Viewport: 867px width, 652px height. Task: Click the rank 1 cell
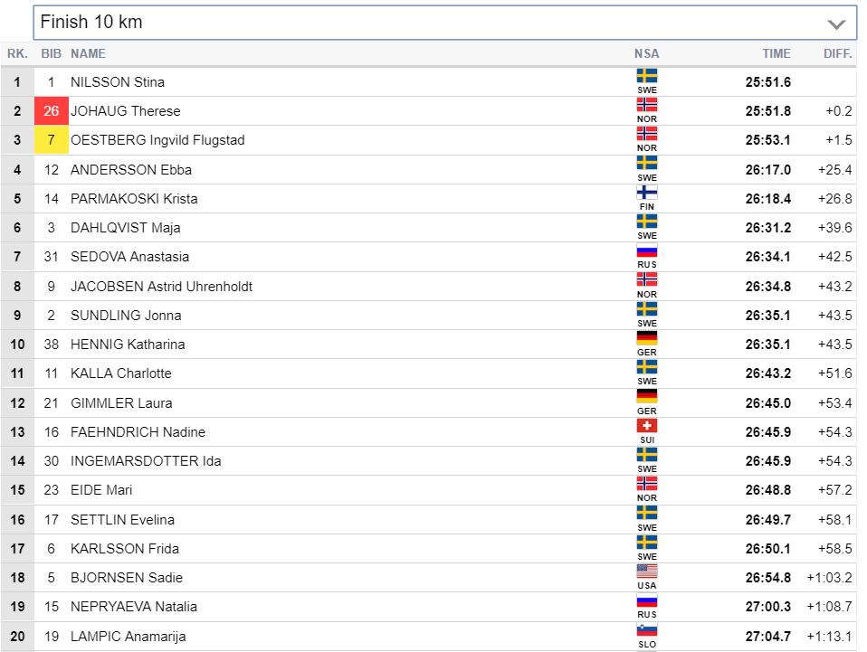pyautogui.click(x=17, y=82)
